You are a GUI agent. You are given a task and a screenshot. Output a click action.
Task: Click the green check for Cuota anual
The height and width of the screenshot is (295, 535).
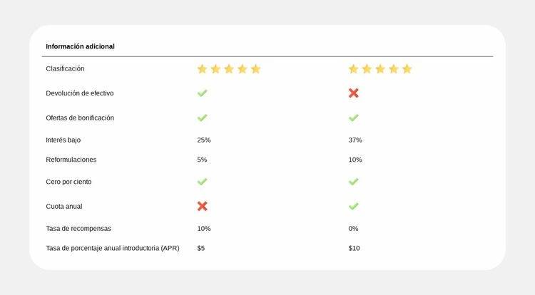click(354, 206)
